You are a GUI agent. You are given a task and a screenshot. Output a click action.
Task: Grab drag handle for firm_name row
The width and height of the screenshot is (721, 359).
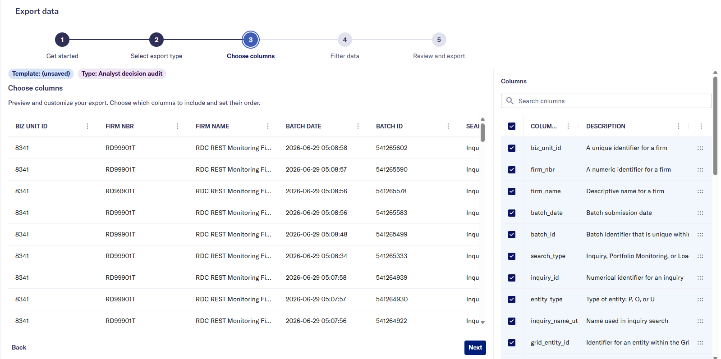(x=700, y=191)
